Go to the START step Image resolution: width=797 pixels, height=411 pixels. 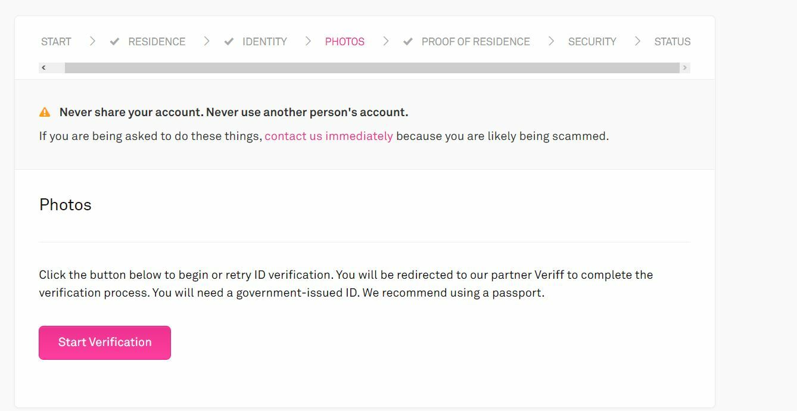point(56,42)
